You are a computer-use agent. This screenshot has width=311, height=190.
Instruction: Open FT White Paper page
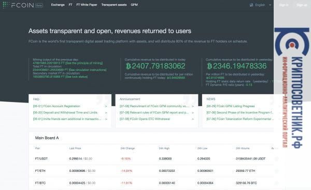click(87, 5)
